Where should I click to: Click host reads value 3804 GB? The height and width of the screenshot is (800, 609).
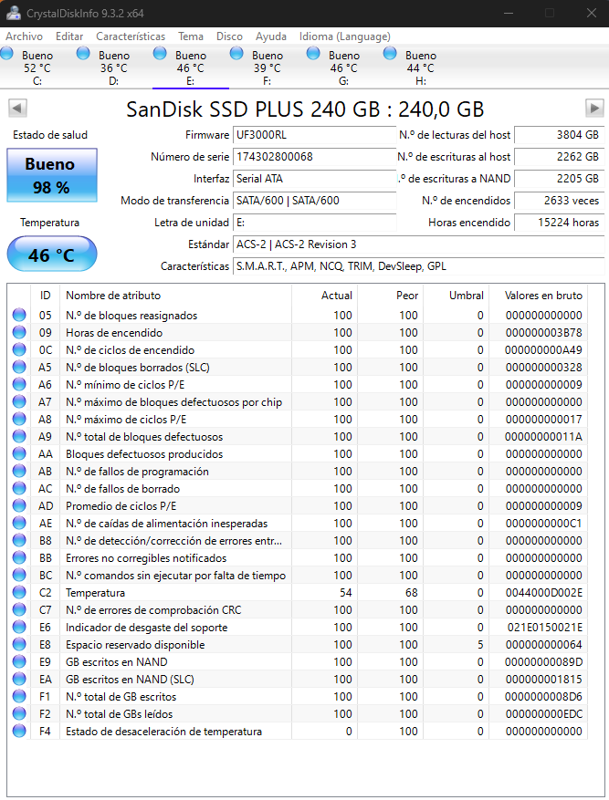tap(559, 135)
